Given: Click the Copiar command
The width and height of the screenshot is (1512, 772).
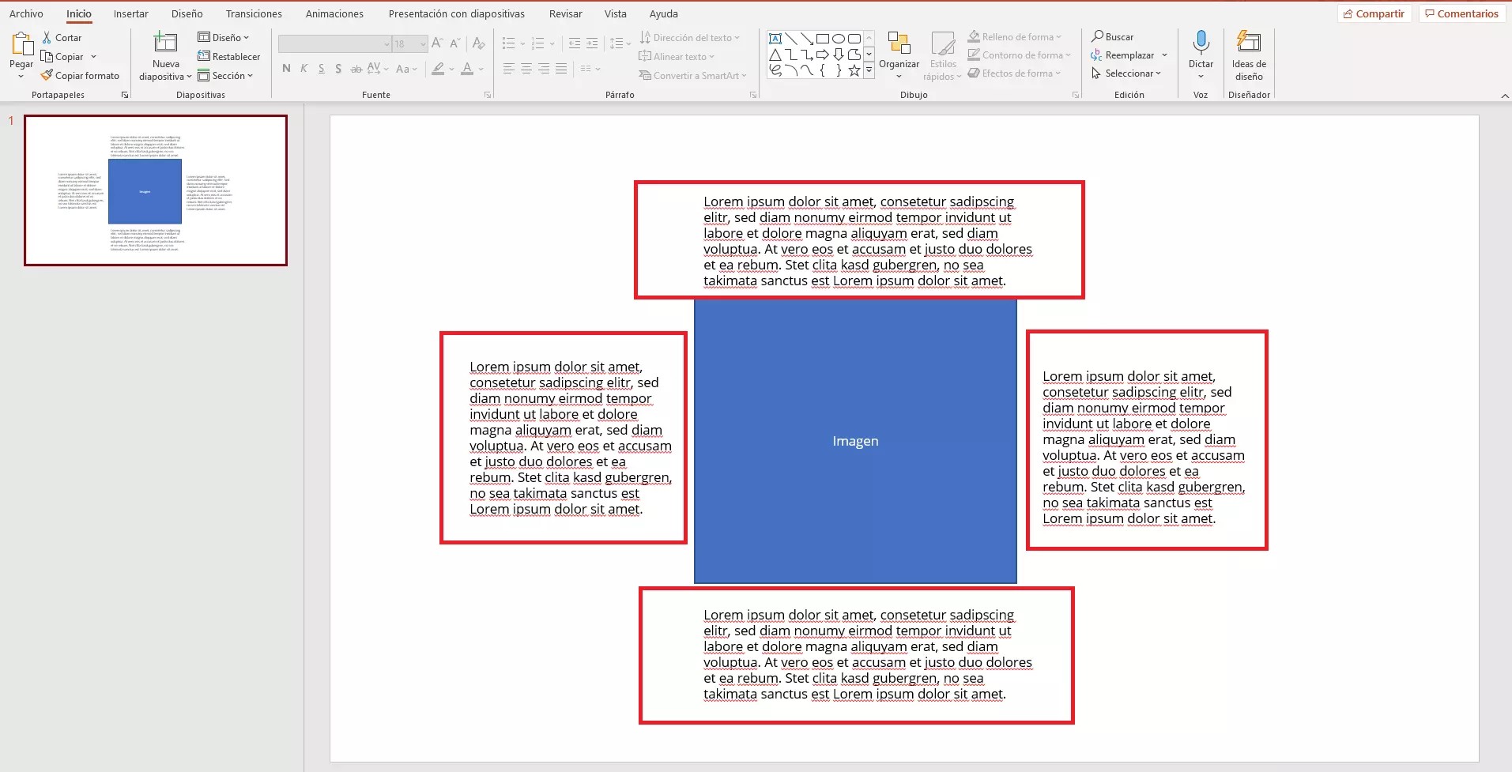Looking at the screenshot, I should pos(62,56).
